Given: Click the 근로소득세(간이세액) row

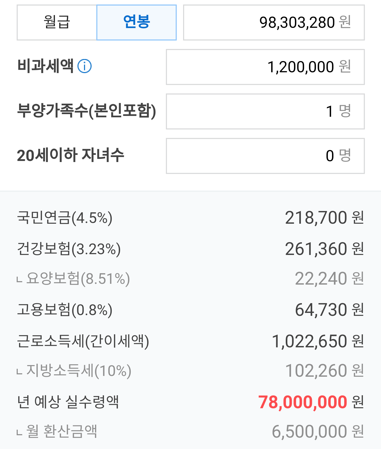Looking at the screenshot, I should tap(190, 341).
